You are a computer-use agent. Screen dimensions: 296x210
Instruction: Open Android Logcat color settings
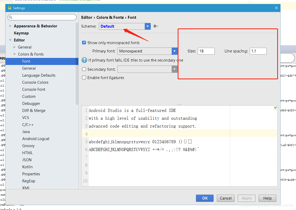[36, 139]
